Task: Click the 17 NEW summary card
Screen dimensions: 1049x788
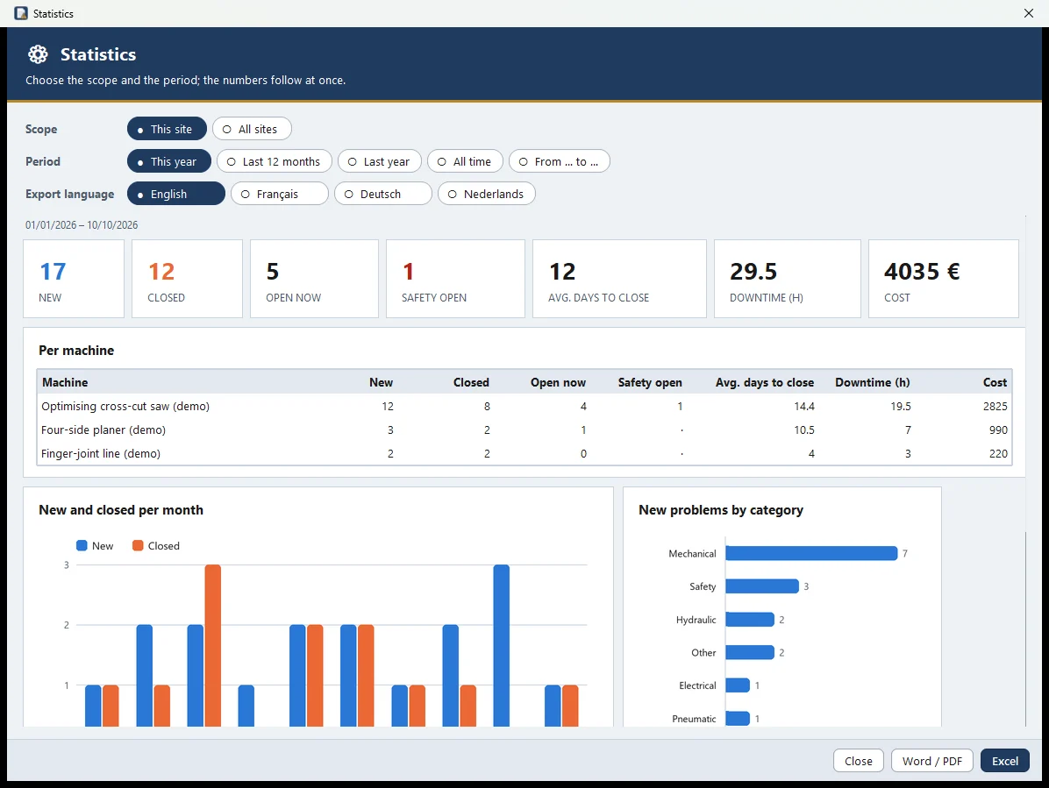Action: 74,279
